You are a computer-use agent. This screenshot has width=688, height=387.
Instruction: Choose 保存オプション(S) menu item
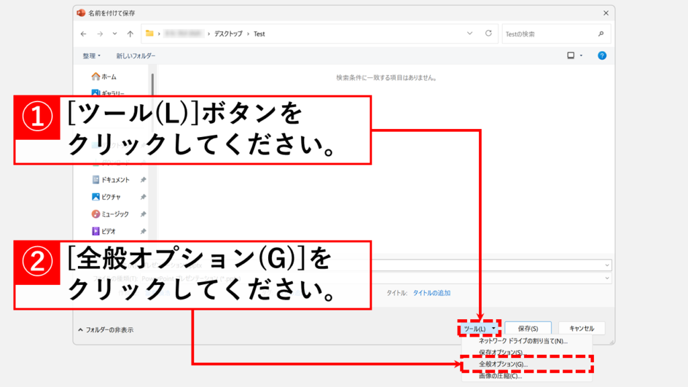(527, 352)
